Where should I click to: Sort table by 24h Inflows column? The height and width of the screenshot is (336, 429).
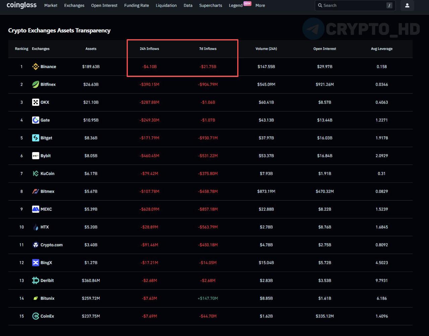tap(149, 49)
